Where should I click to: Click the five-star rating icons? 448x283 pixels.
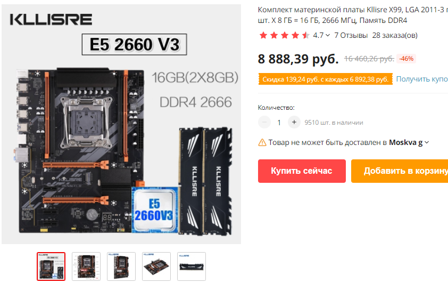click(x=284, y=35)
